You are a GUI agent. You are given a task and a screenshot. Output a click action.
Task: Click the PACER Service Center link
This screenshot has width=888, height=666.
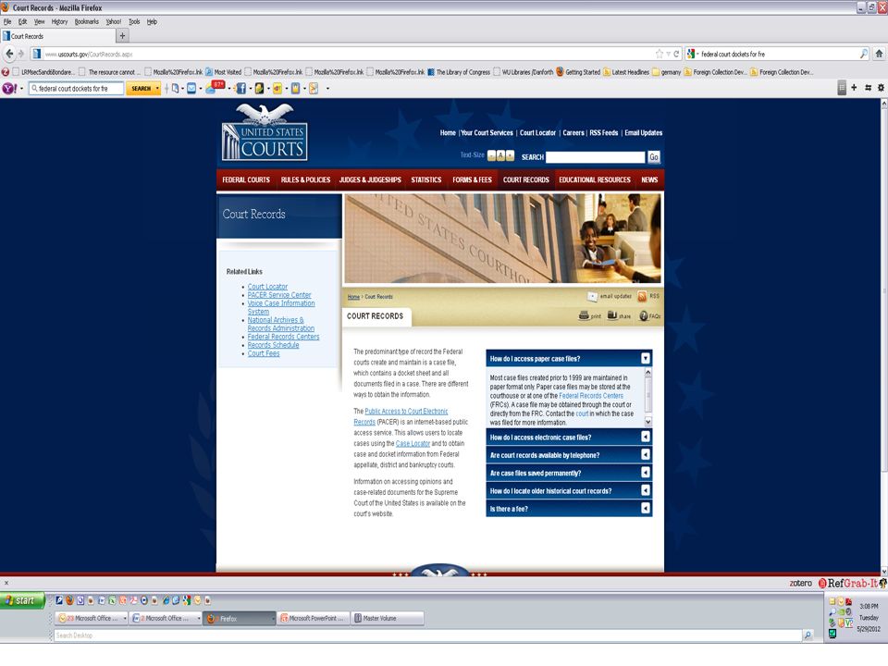pyautogui.click(x=279, y=295)
